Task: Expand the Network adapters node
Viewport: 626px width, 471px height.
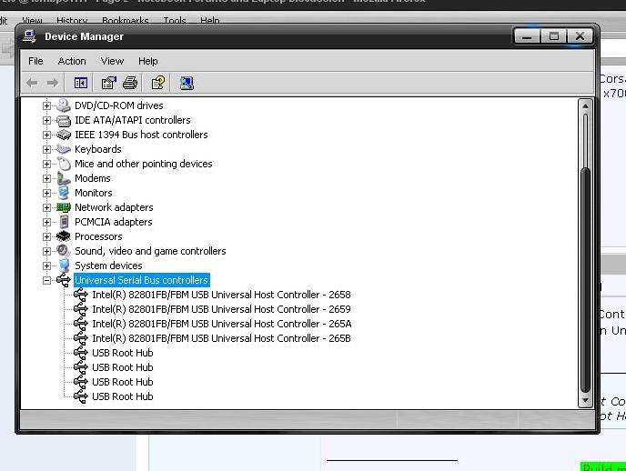Action: (46, 208)
